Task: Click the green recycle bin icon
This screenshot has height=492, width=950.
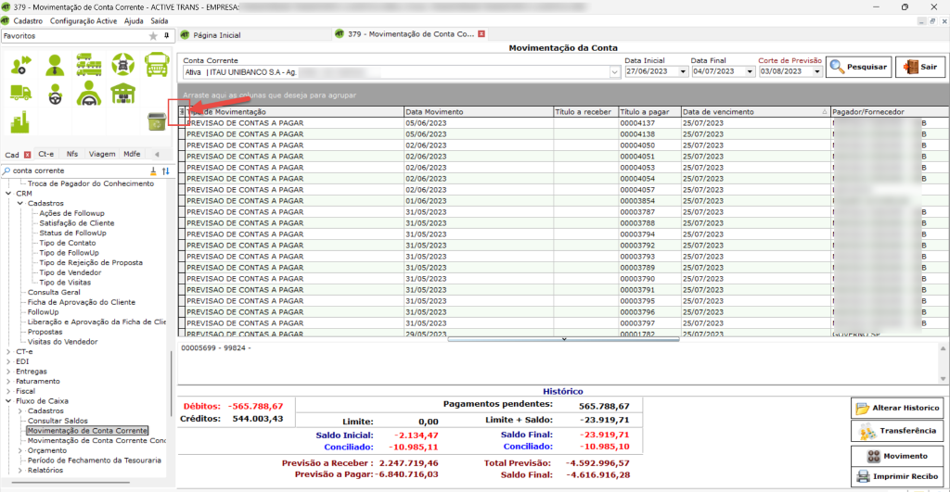Action: (157, 121)
